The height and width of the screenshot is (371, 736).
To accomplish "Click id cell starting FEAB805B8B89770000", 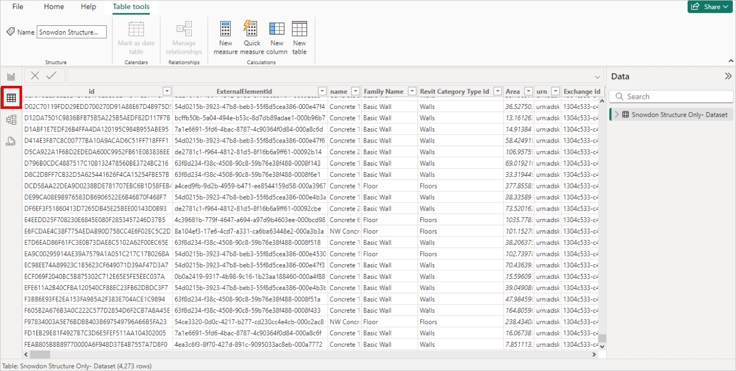I will [97, 345].
